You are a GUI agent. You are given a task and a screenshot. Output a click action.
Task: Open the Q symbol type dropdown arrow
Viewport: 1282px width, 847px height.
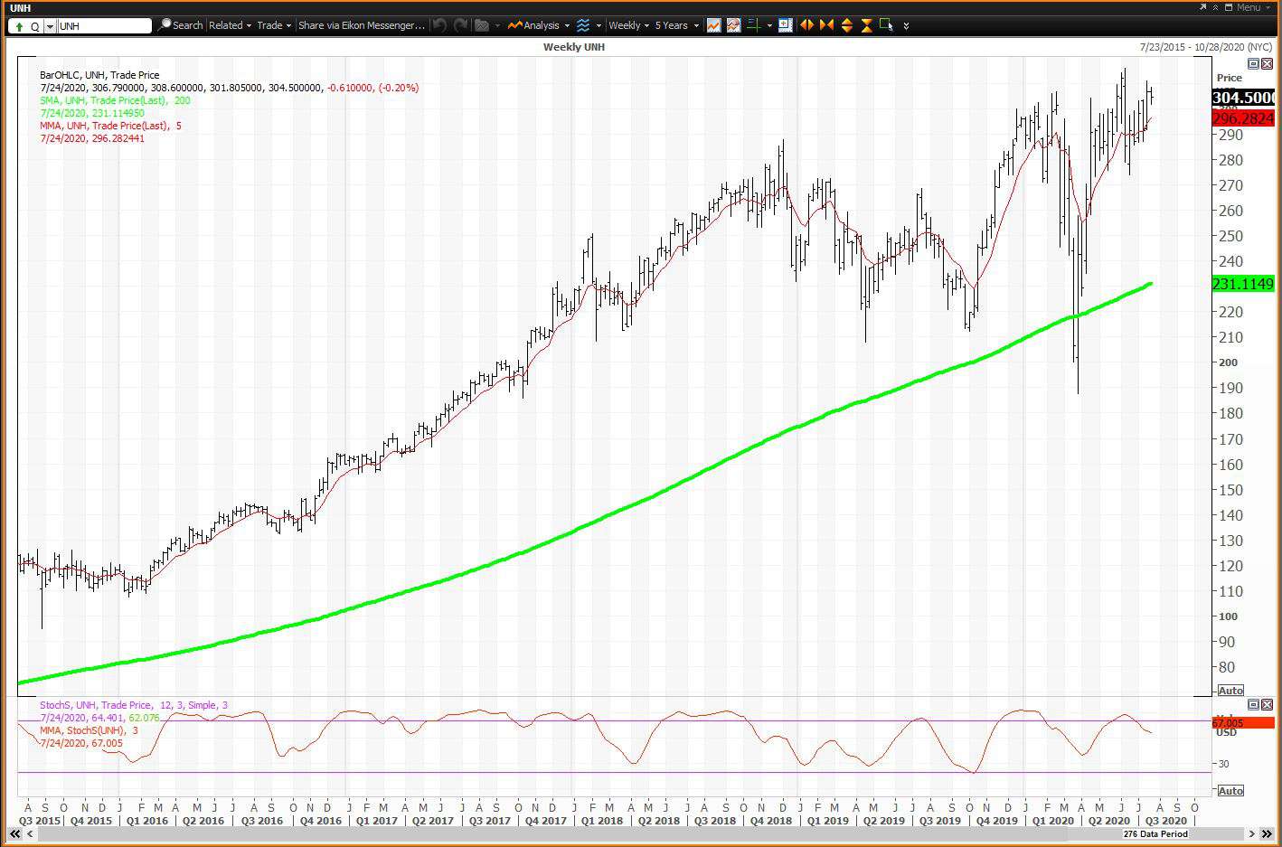[50, 26]
